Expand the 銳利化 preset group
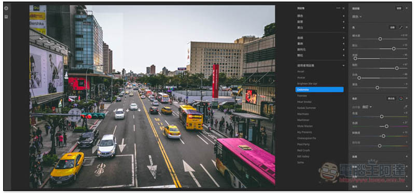This screenshot has width=415, height=193. pyautogui.click(x=343, y=49)
